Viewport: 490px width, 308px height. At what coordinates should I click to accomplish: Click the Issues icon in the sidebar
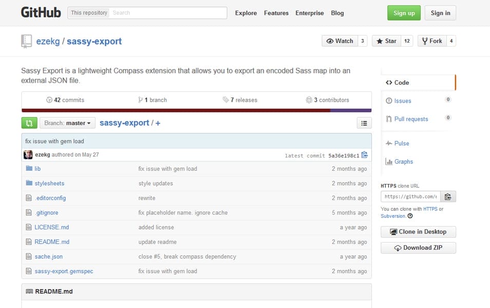click(x=389, y=101)
